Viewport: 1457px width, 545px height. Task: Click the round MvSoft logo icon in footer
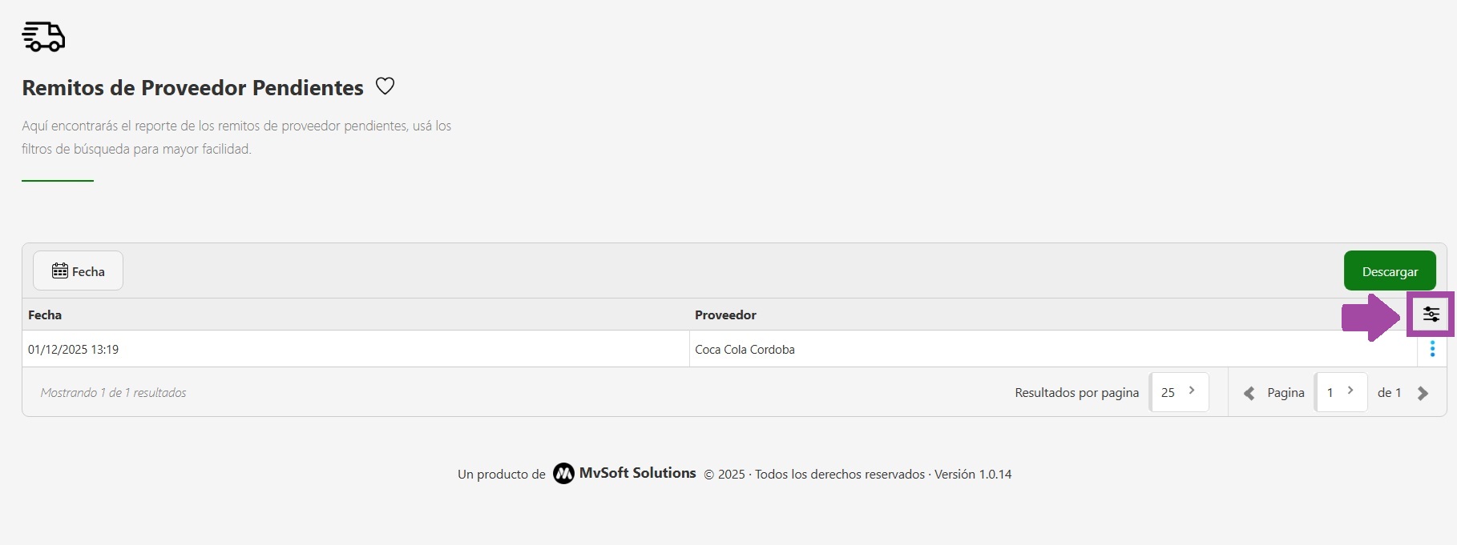[x=563, y=474]
